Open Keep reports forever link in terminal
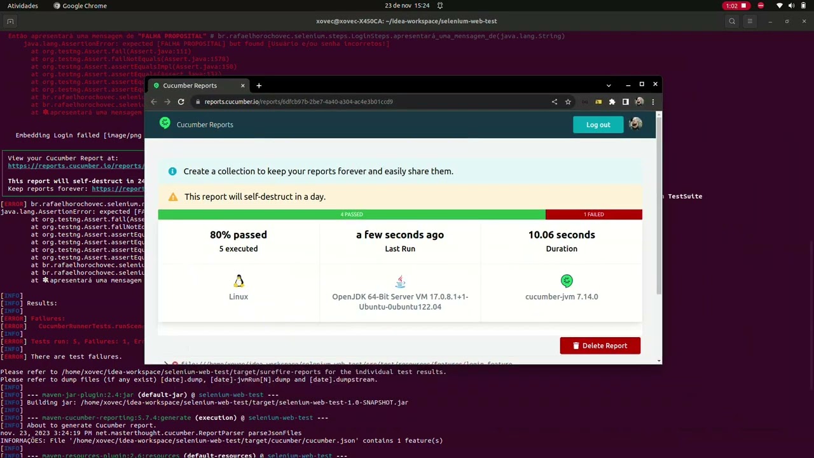The width and height of the screenshot is (814, 458). click(118, 189)
